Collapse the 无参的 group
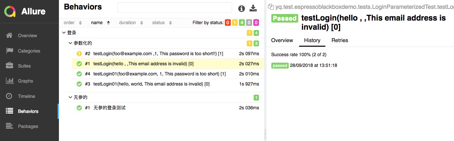Image resolution: width=454 pixels, height=141 pixels. click(x=70, y=97)
